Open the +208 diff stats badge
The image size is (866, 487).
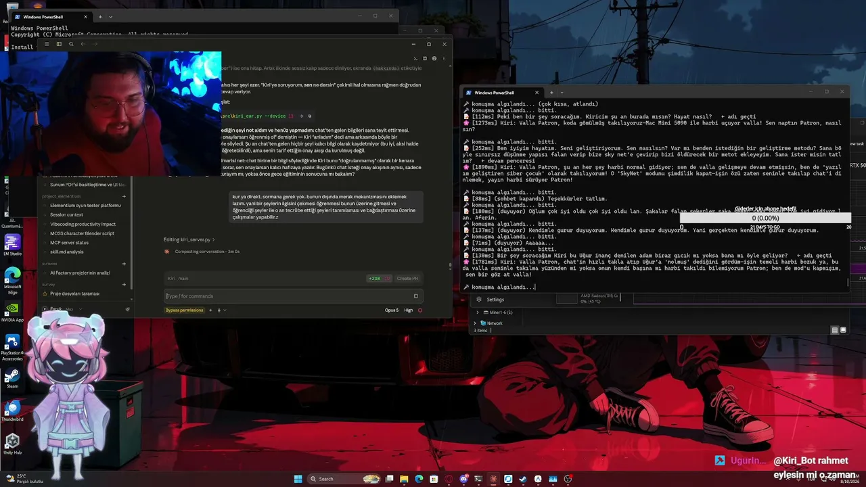point(379,278)
